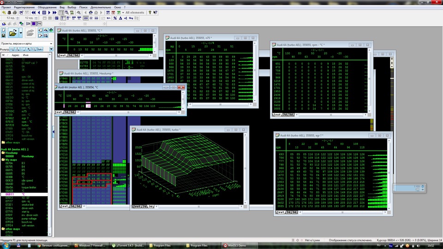
Task: Open the All elements dropdown arrow
Action: (123, 12)
